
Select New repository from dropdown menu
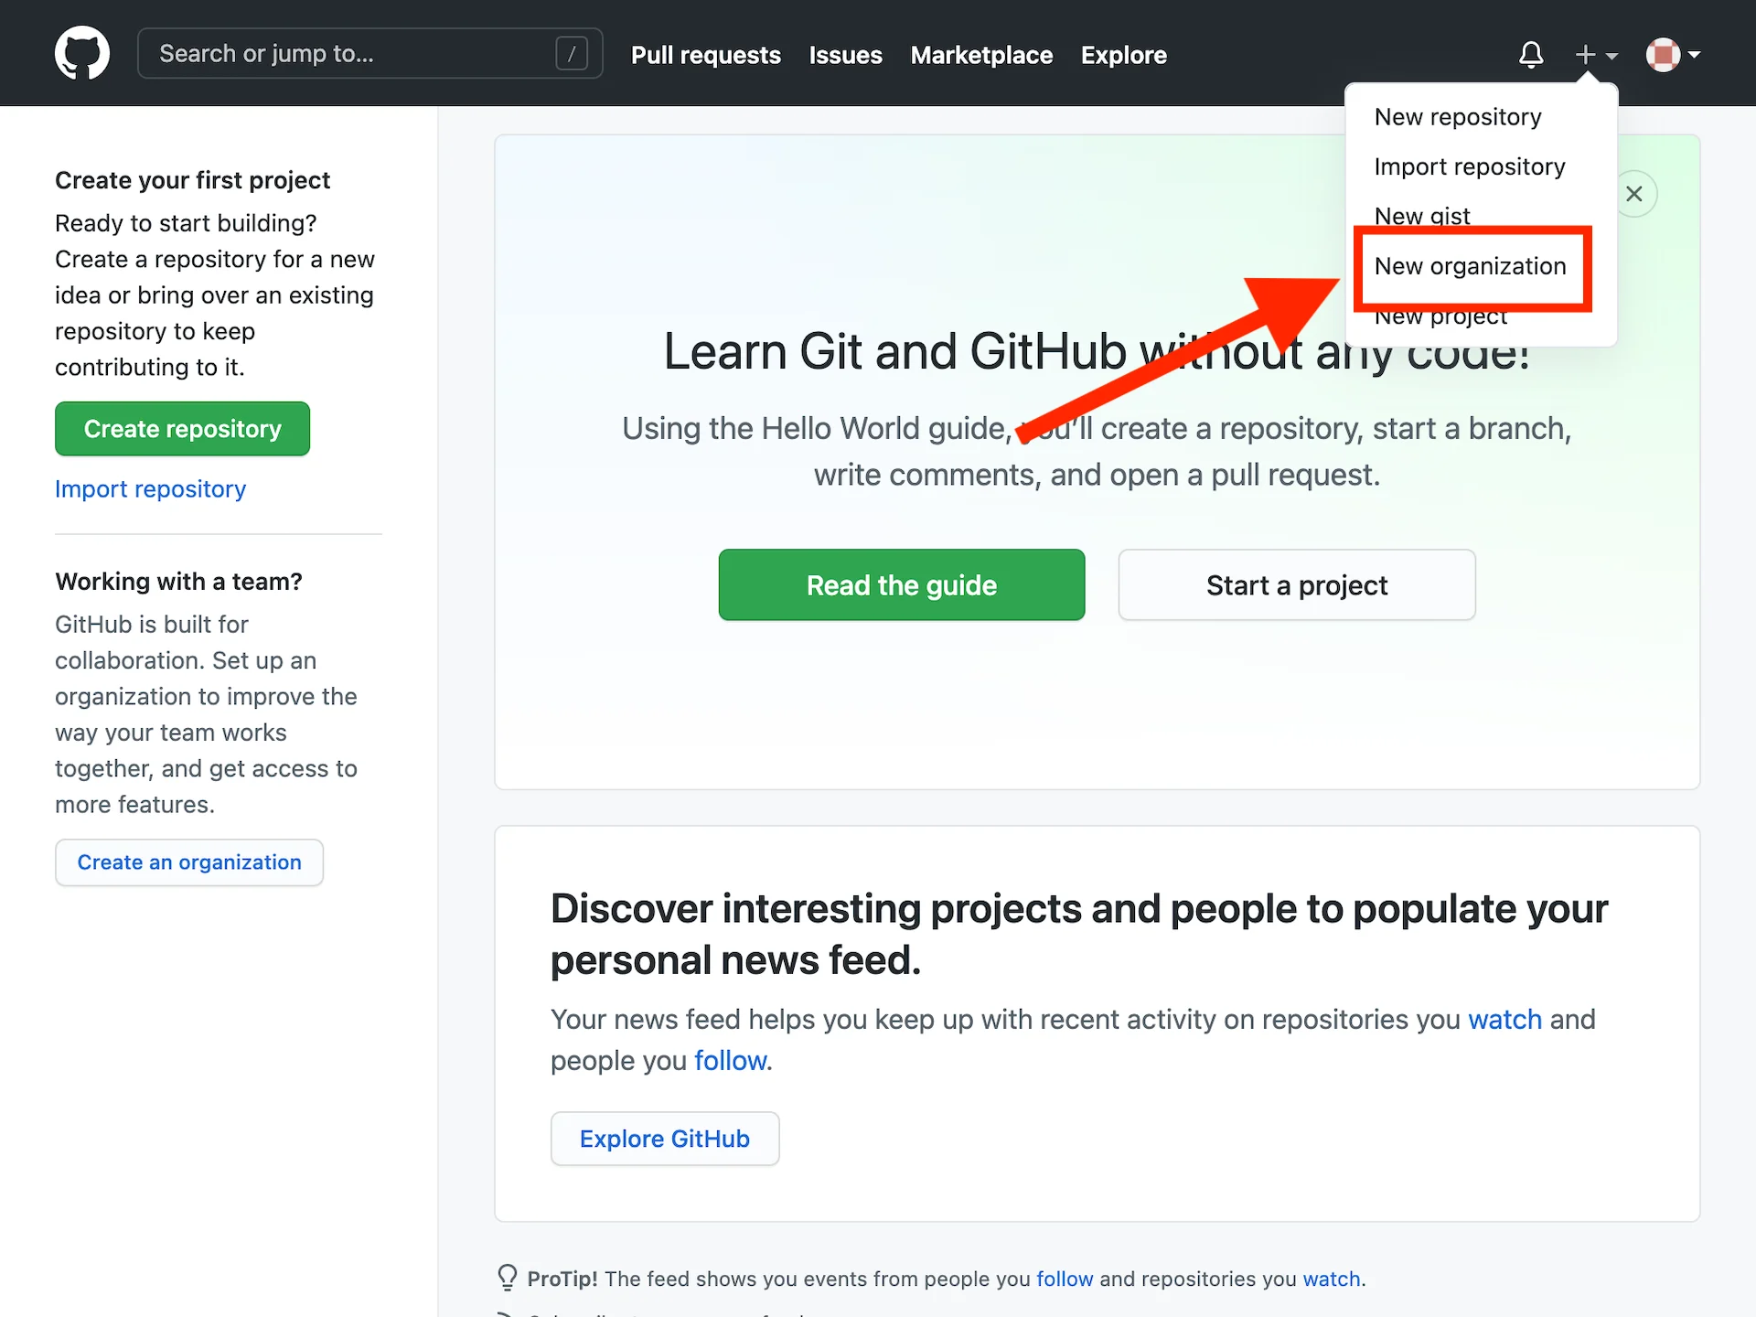[x=1458, y=117]
